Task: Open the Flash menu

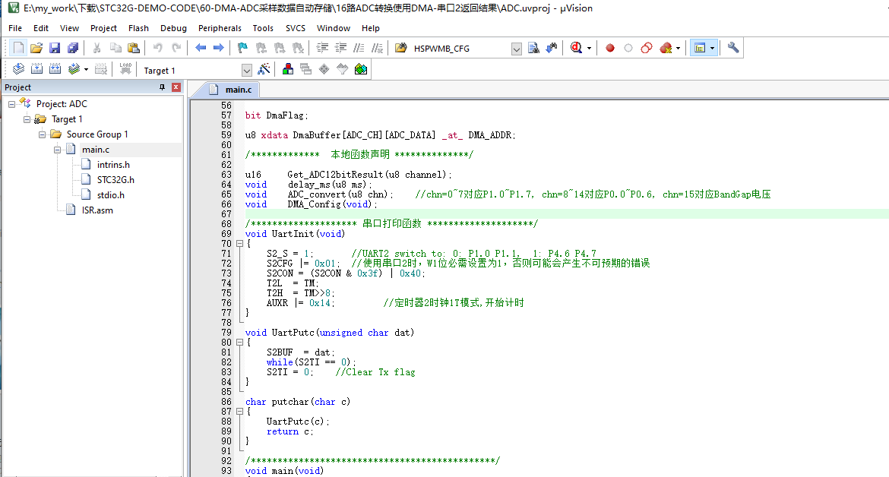Action: click(138, 28)
